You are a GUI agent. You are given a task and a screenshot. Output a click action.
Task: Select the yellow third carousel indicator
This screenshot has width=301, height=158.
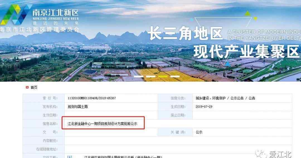[163, 77]
